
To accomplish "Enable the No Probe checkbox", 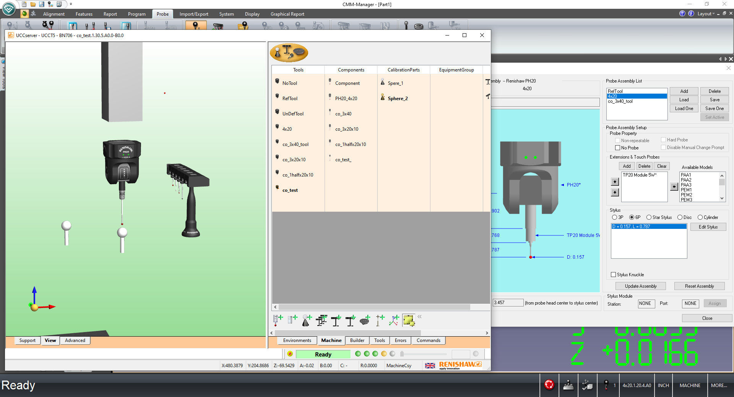I will click(x=617, y=148).
